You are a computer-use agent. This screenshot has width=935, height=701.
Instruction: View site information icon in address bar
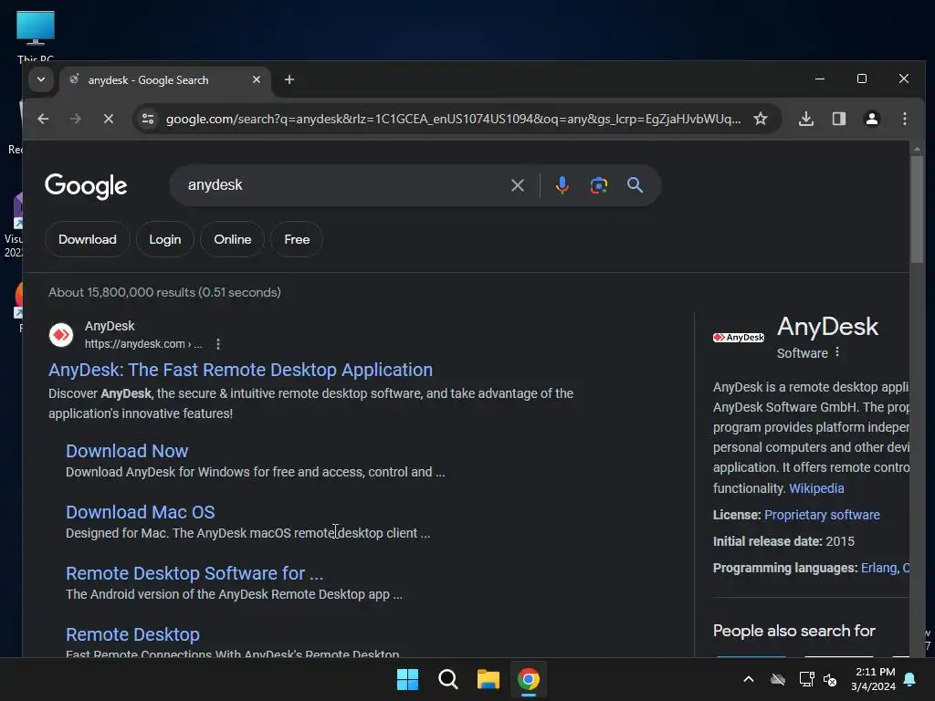pyautogui.click(x=148, y=119)
